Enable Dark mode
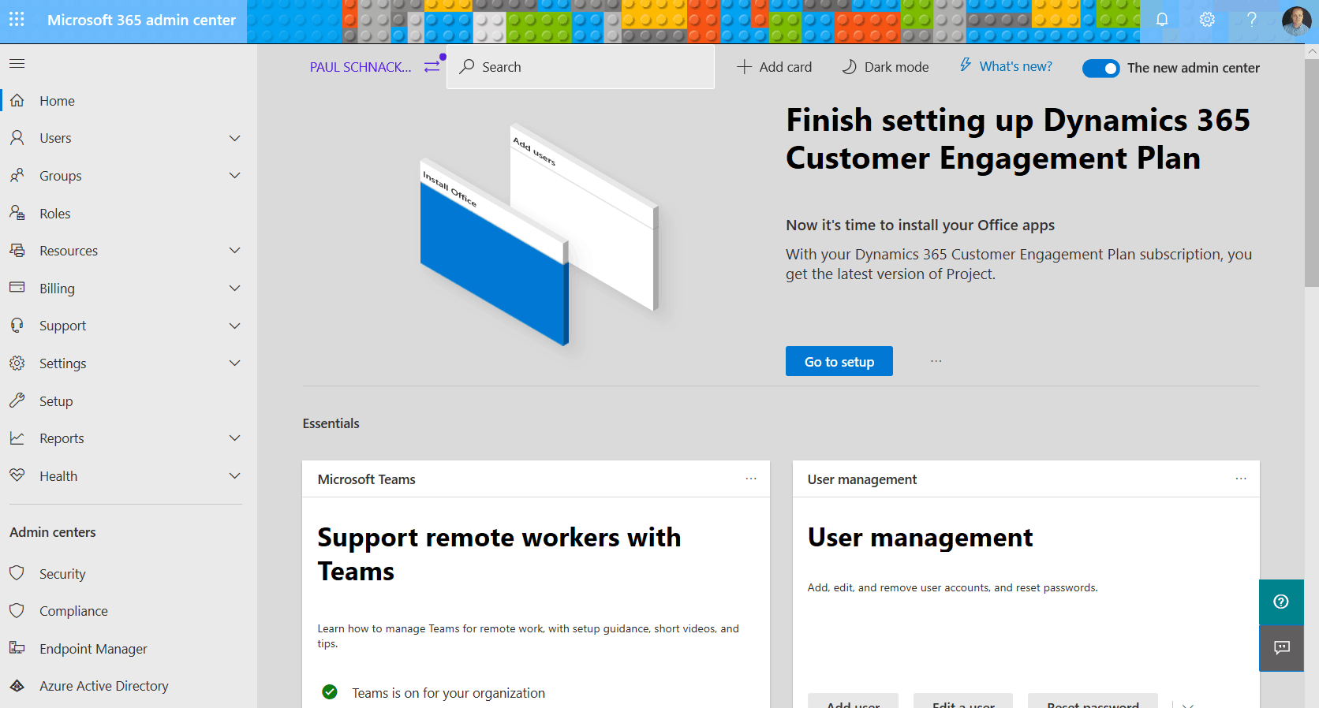This screenshot has height=708, width=1319. click(885, 67)
